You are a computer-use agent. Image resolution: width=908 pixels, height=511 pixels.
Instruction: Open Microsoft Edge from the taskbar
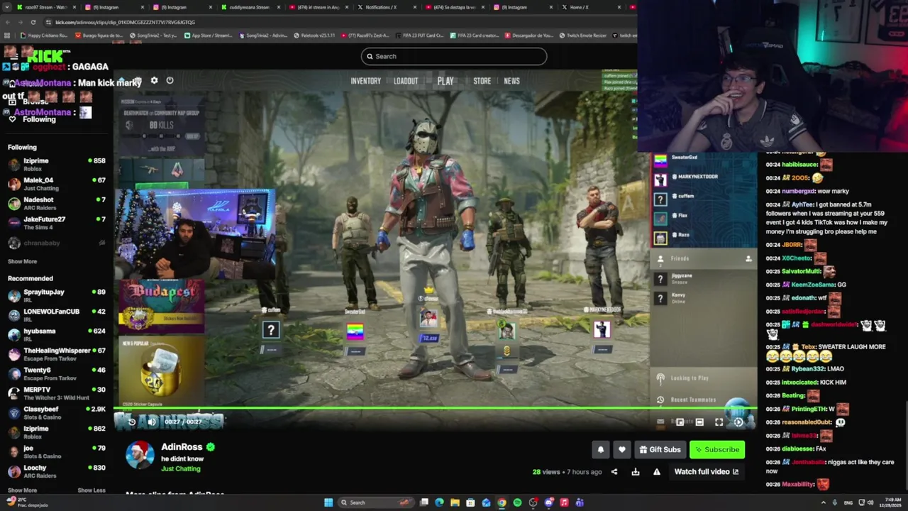pyautogui.click(x=439, y=502)
